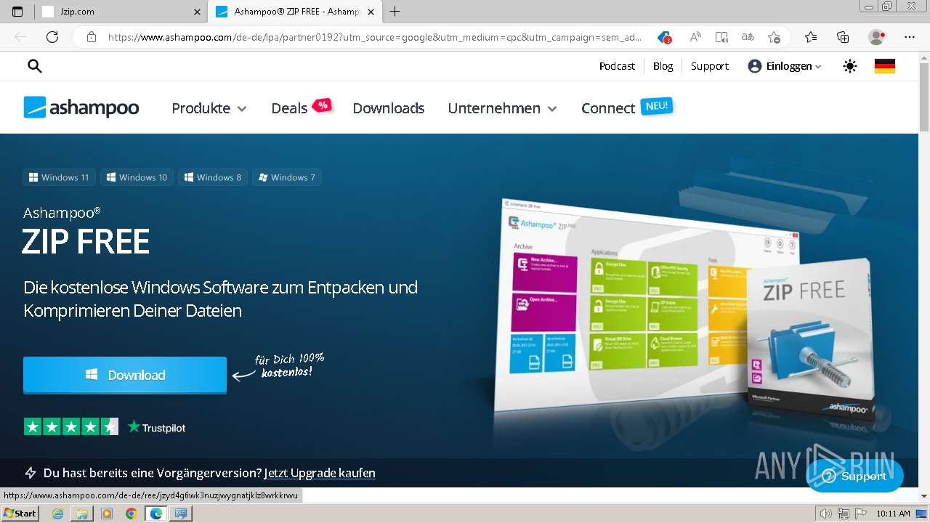Launch Internet Explorer from taskbar
The height and width of the screenshot is (523, 930).
coord(57,514)
